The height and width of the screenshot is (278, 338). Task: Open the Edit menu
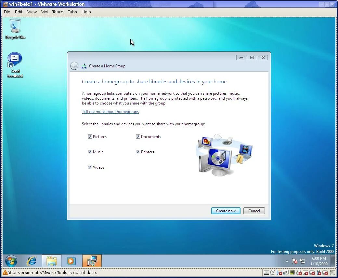19,12
